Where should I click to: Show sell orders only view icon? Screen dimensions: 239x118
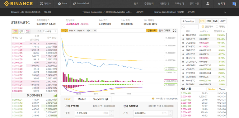pos(28,31)
